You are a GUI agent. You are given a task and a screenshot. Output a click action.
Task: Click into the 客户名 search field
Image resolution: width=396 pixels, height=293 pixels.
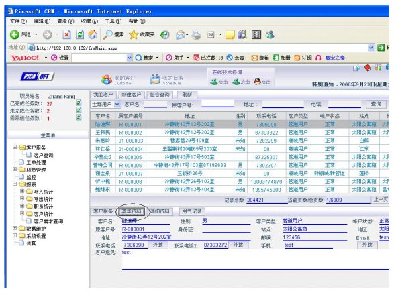click(x=156, y=104)
